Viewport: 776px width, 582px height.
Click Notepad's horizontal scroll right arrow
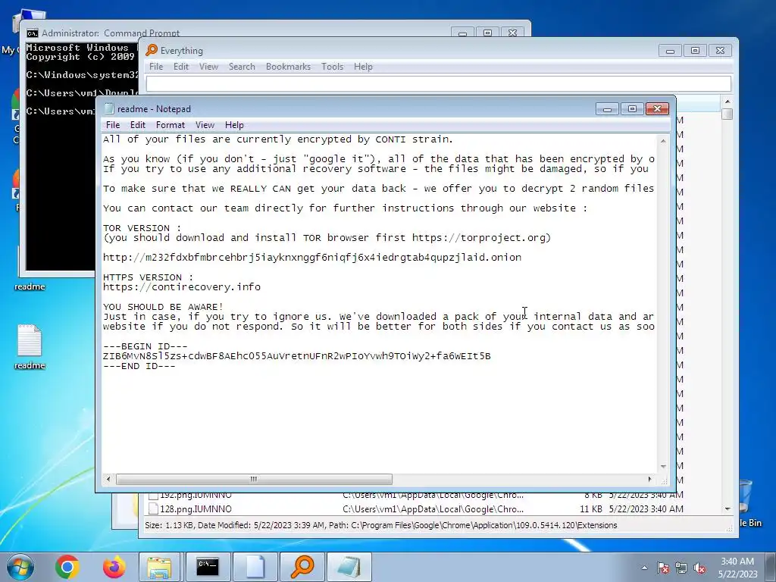(649, 479)
